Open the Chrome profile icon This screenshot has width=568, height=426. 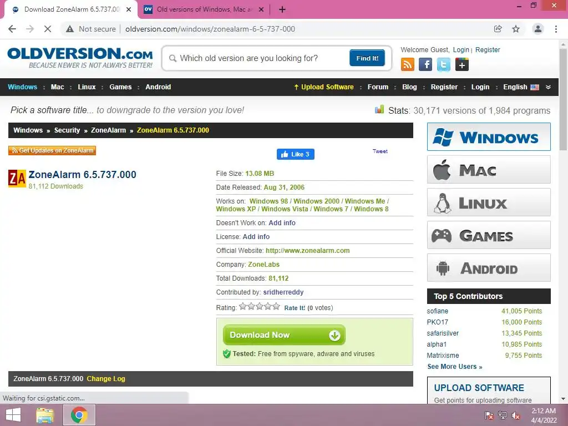click(538, 29)
